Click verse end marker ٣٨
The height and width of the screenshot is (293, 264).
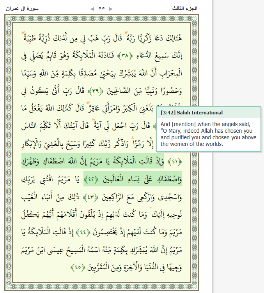[x=125, y=56]
